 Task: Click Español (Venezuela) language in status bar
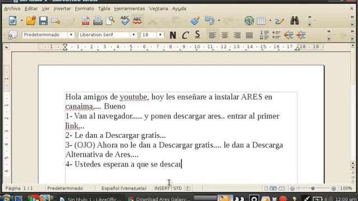click(x=124, y=189)
